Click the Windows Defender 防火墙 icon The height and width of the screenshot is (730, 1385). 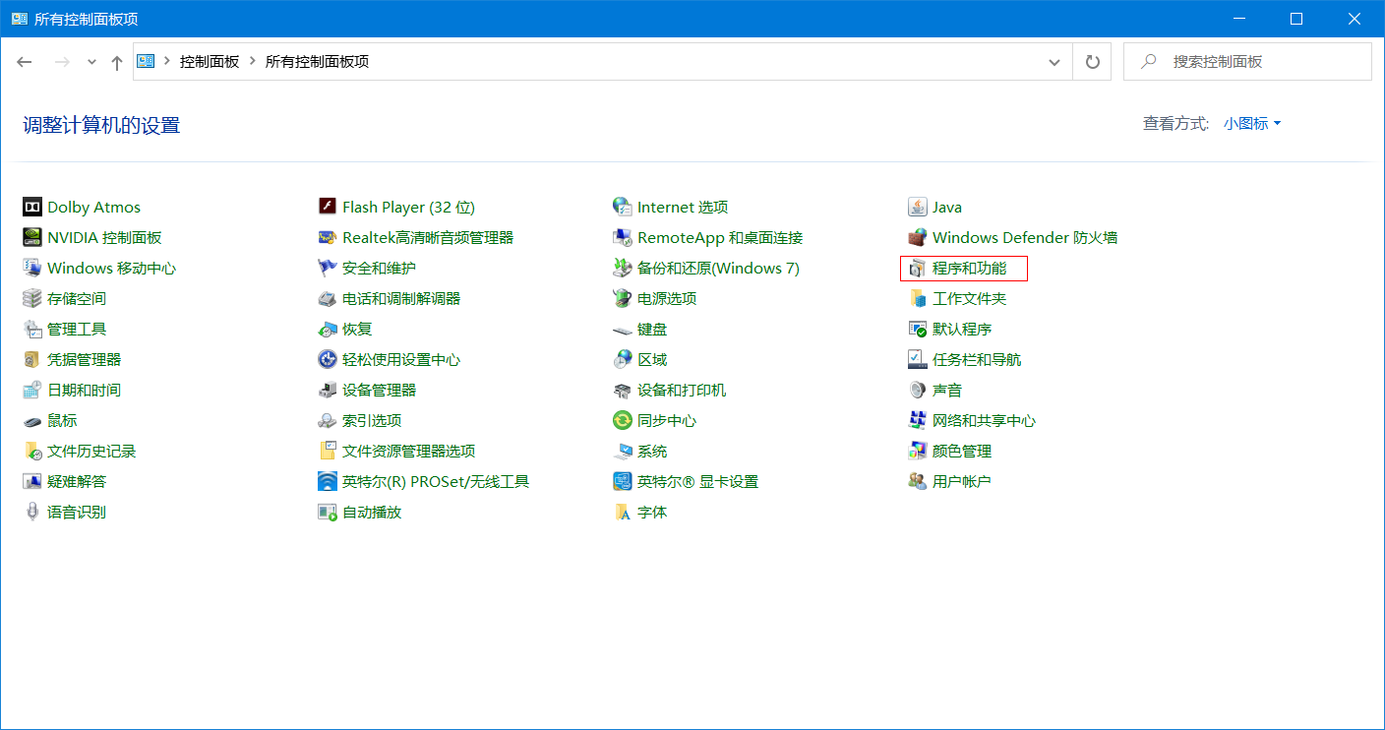point(918,237)
